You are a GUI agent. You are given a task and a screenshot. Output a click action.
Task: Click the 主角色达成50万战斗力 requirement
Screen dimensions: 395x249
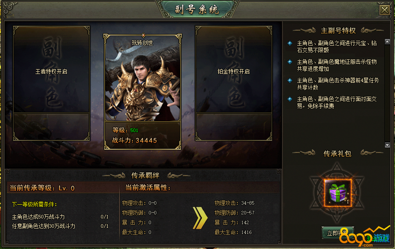(38, 217)
